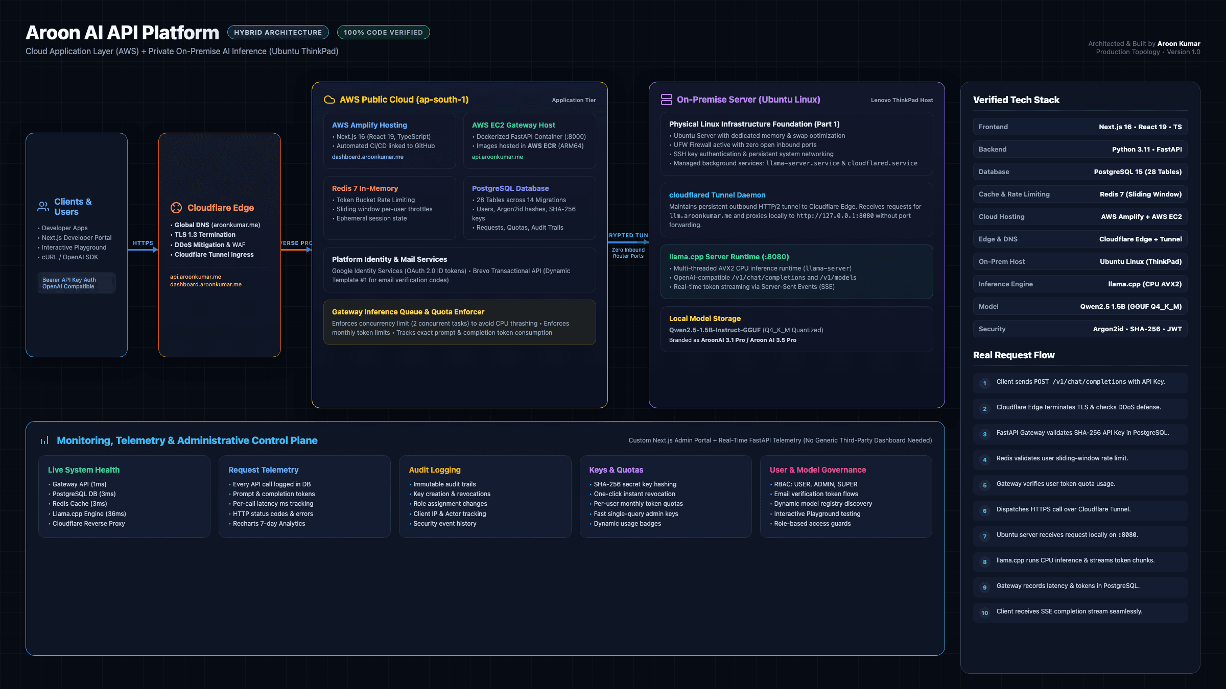Select the PostgreSQL Database heading

(x=510, y=188)
